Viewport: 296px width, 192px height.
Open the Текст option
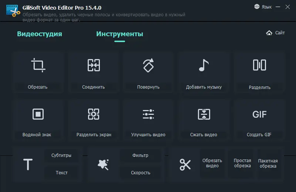tap(61, 172)
